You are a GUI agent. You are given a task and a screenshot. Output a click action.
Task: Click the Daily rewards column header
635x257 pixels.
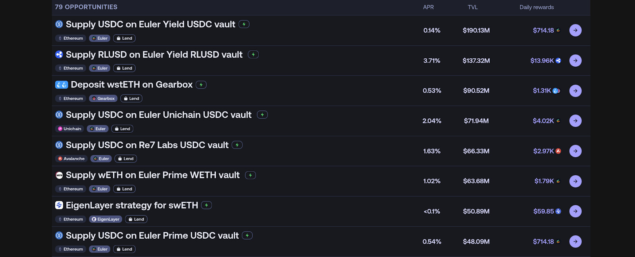coord(537,7)
